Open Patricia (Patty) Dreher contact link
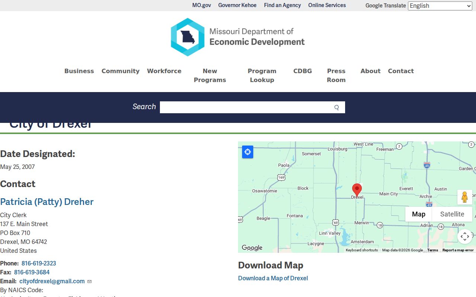Viewport: 476px width, 297px height. pyautogui.click(x=47, y=202)
